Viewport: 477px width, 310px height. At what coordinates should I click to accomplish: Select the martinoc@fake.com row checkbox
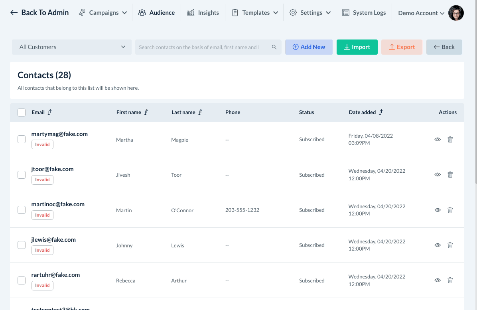coord(22,209)
